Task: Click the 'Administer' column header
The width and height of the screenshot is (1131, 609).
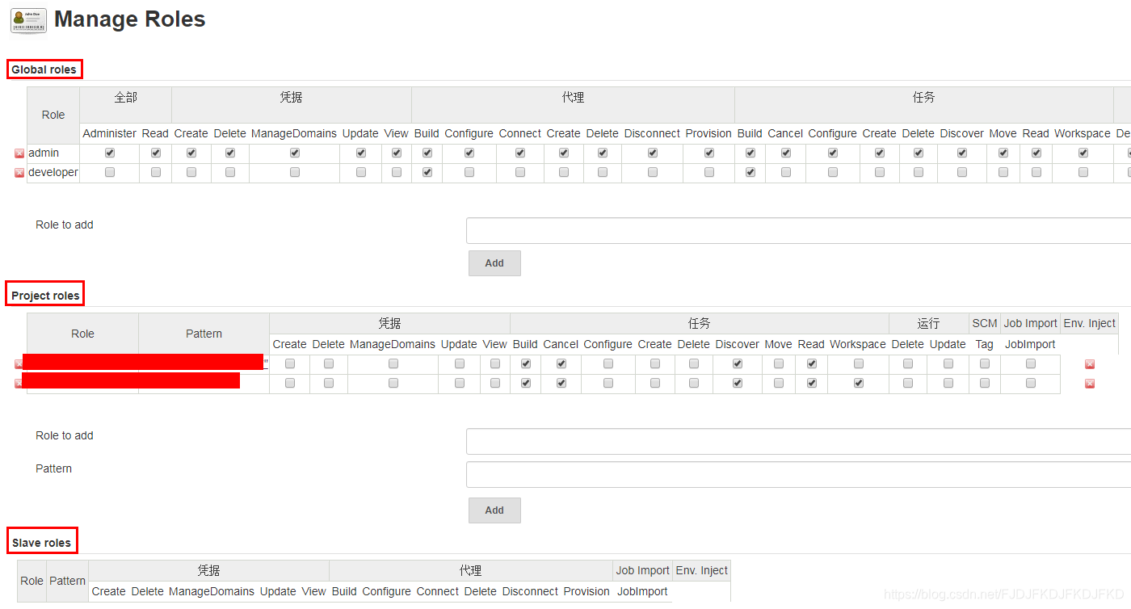Action: click(110, 133)
